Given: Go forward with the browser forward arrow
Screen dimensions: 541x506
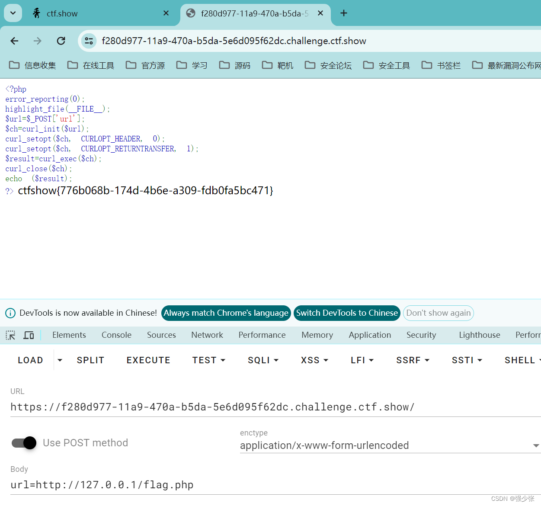Looking at the screenshot, I should click(38, 41).
